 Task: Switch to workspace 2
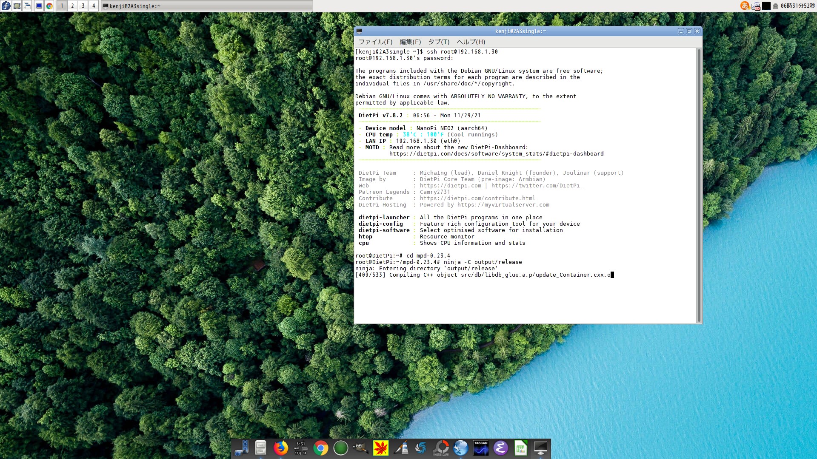point(72,6)
